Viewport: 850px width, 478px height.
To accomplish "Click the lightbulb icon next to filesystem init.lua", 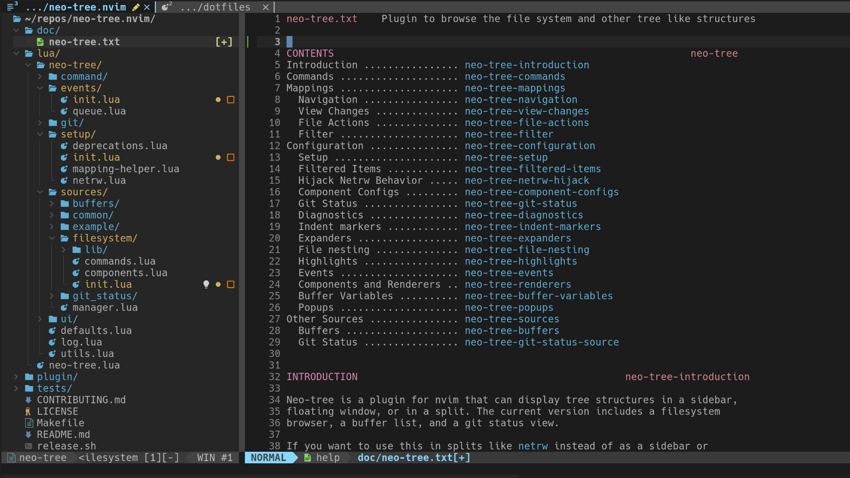I will tap(206, 284).
